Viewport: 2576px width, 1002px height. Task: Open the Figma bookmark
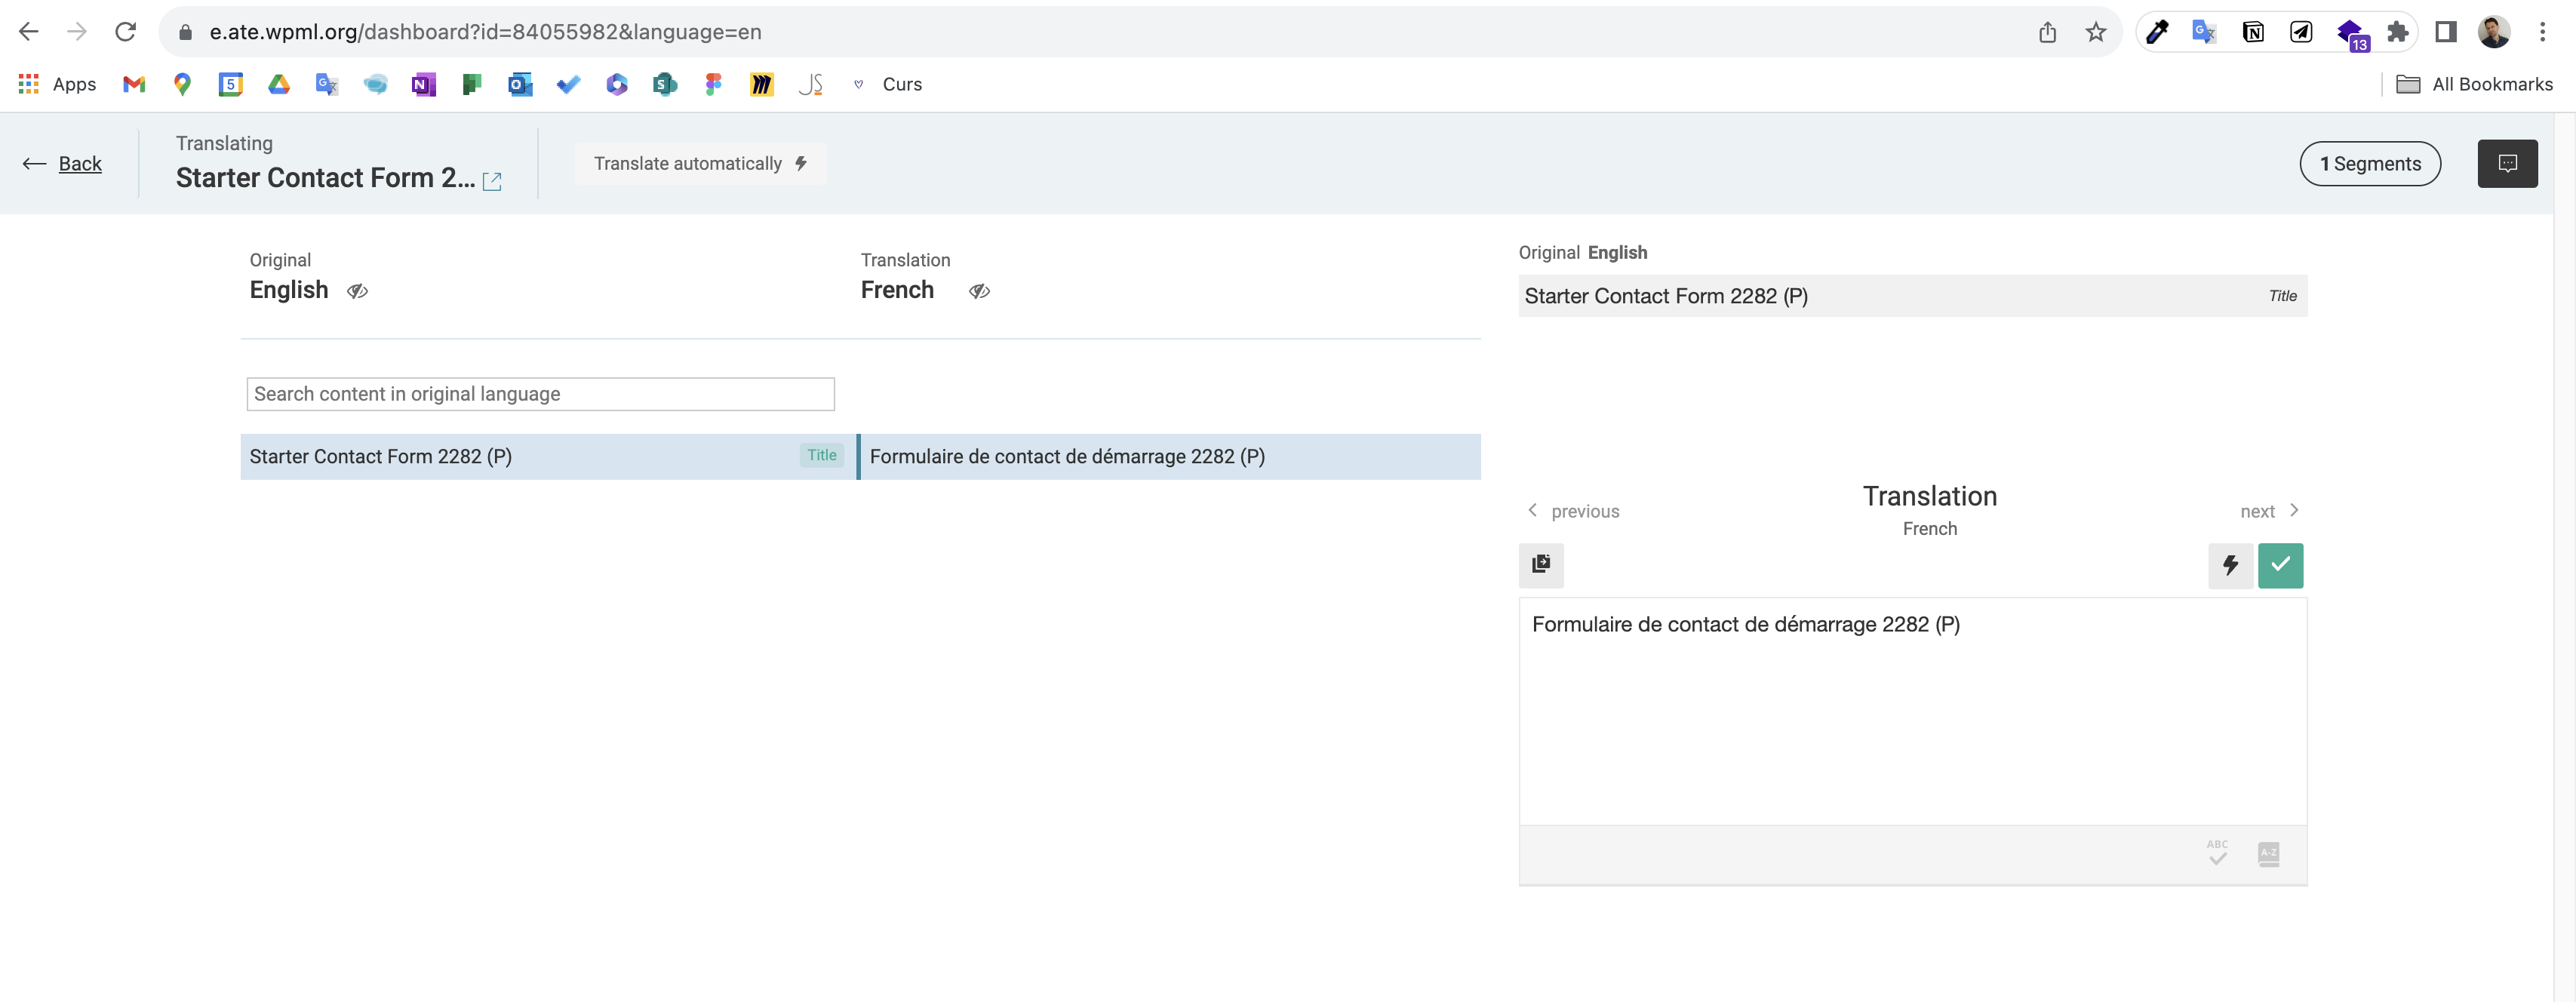click(713, 84)
